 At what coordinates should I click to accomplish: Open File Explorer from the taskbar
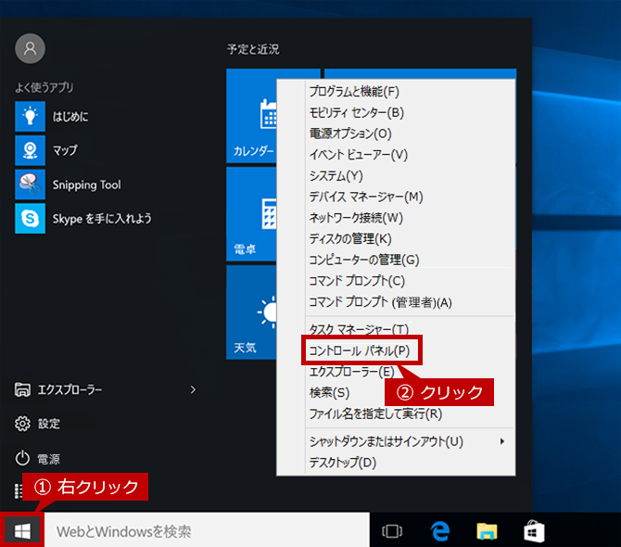[x=487, y=531]
